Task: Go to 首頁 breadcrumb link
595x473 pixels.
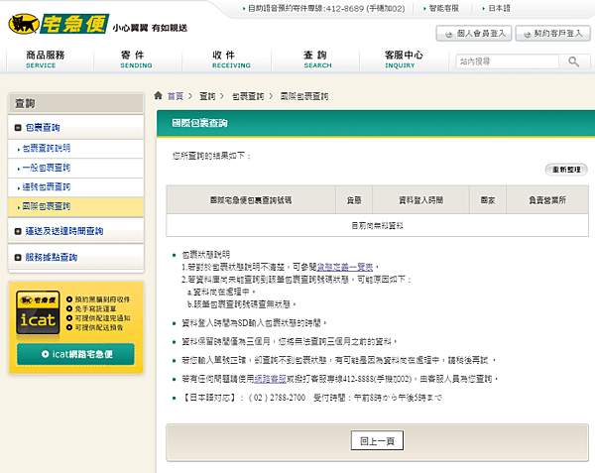Action: tap(176, 96)
